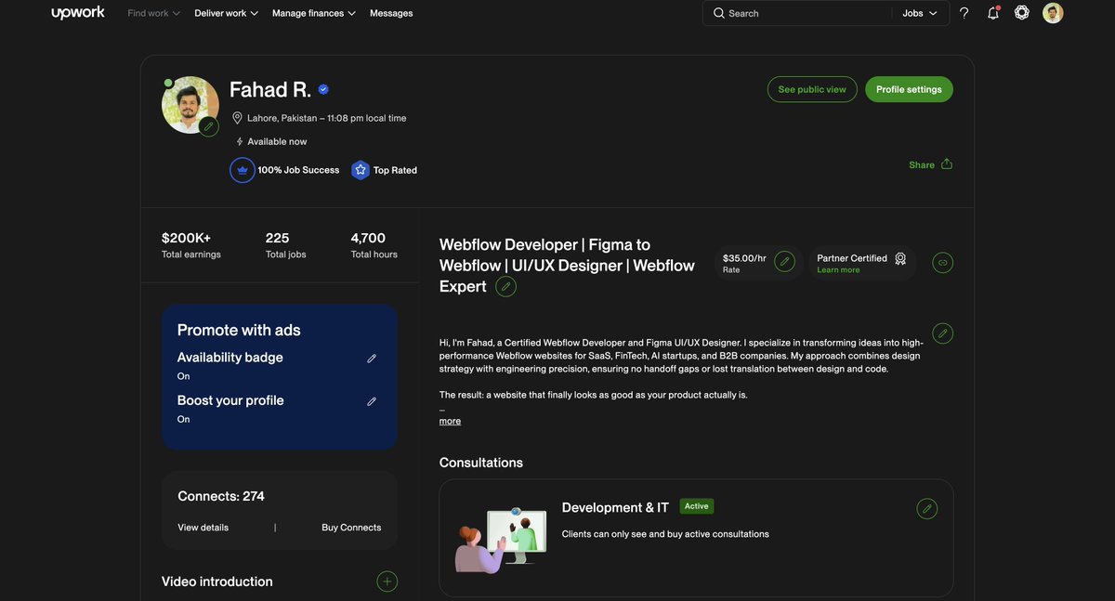Click the Promote with ads heading
This screenshot has width=1115, height=601.
coord(239,330)
